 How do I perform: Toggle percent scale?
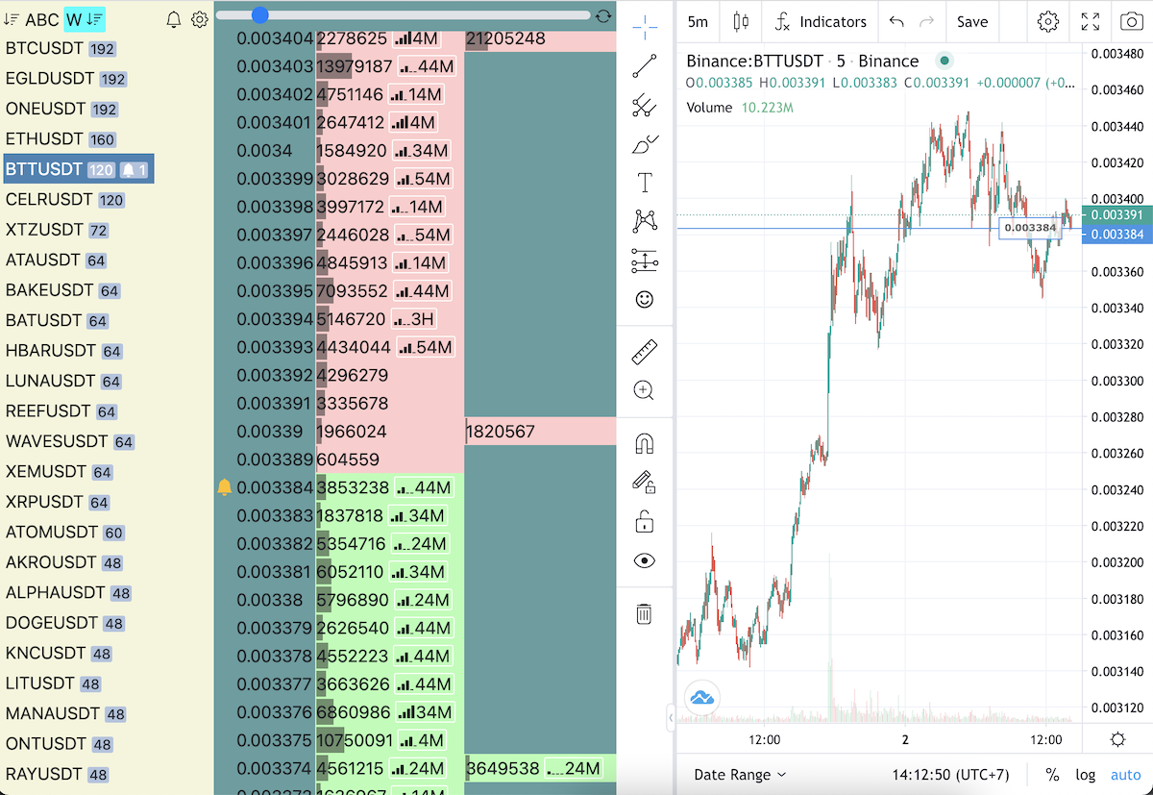tap(1052, 774)
